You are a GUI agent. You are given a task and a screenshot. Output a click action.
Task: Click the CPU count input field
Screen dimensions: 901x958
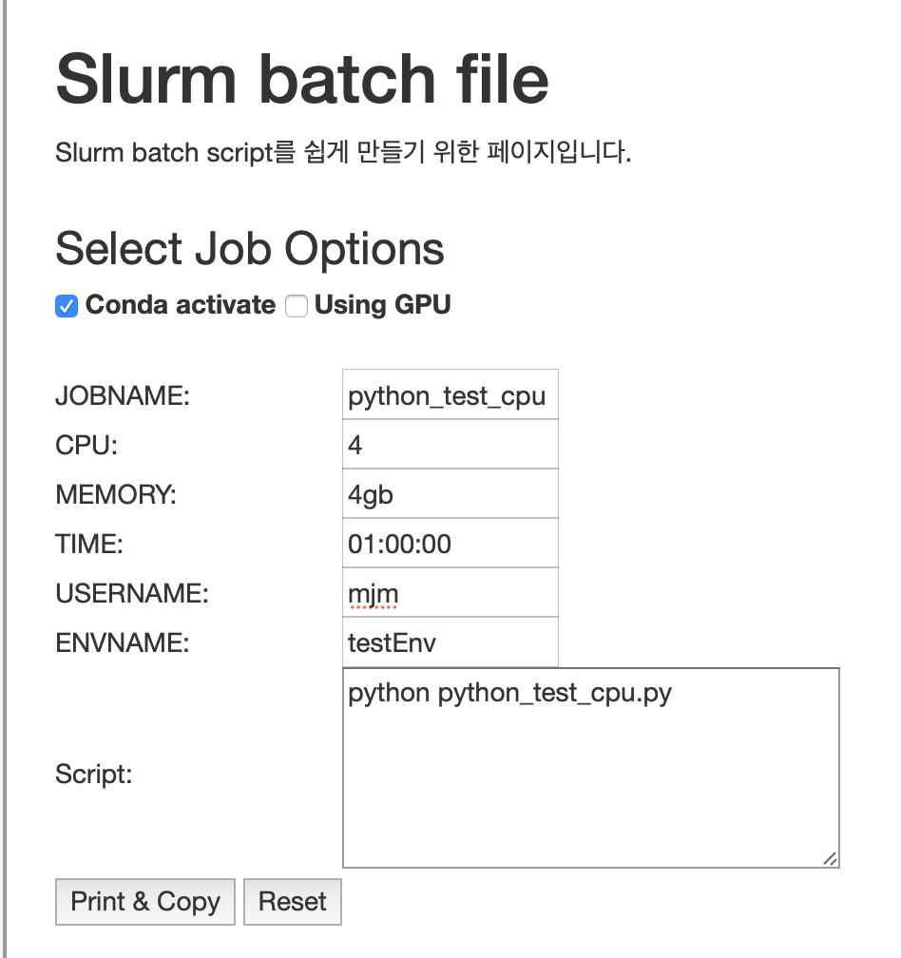click(x=450, y=445)
